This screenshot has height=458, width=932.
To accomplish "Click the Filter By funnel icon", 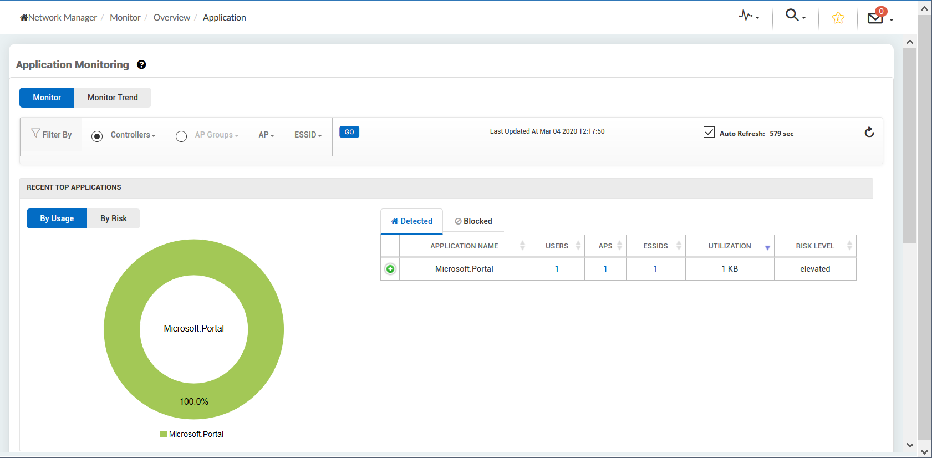I will 35,133.
